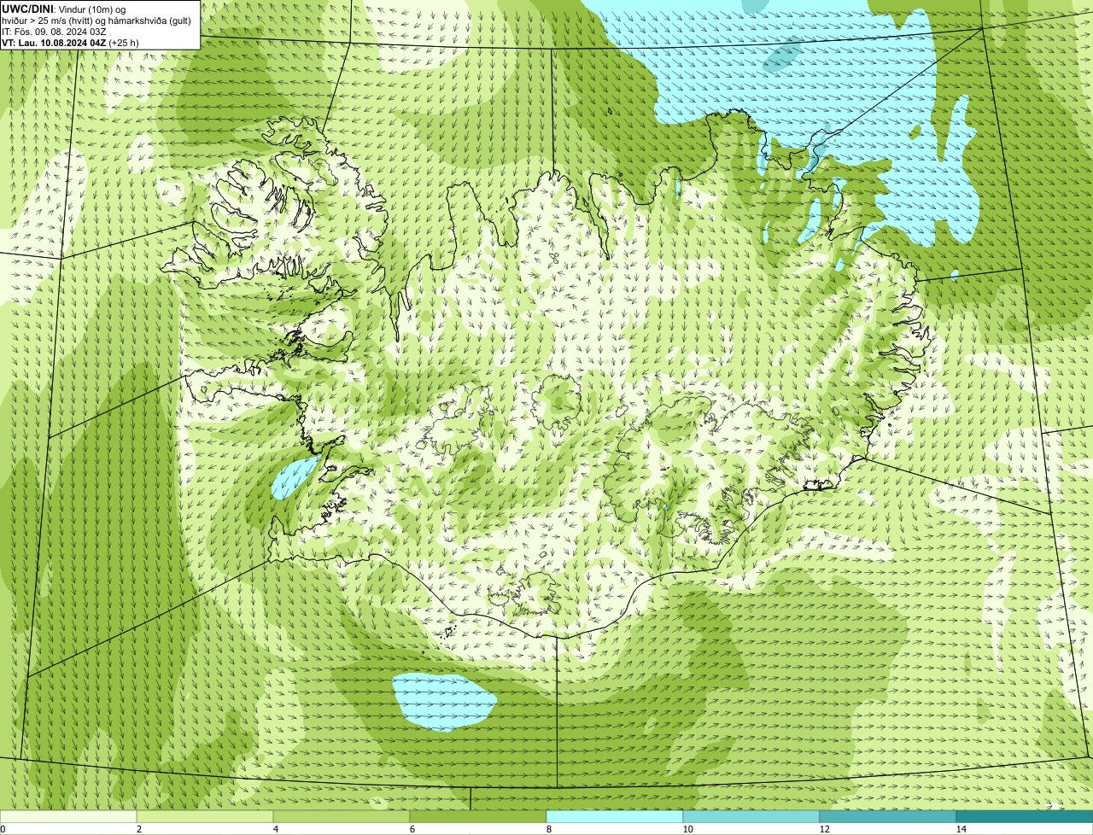Click the scale label '10'
The width and height of the screenshot is (1093, 835).
[x=687, y=829]
